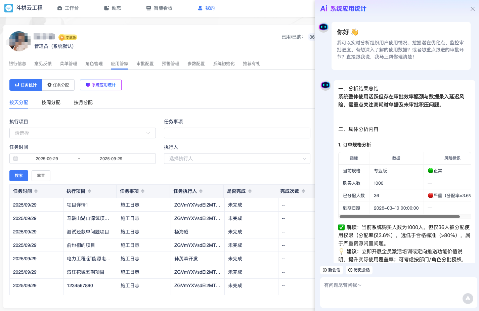Click the 斗拱云工程 logo icon

click(x=9, y=8)
